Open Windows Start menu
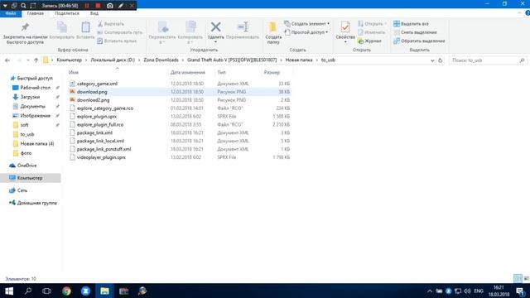 pyautogui.click(x=9, y=291)
